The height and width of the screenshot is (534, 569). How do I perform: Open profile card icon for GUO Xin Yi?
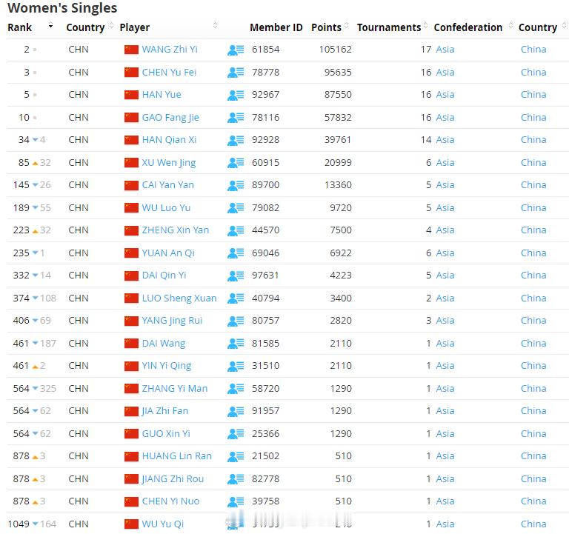236,433
